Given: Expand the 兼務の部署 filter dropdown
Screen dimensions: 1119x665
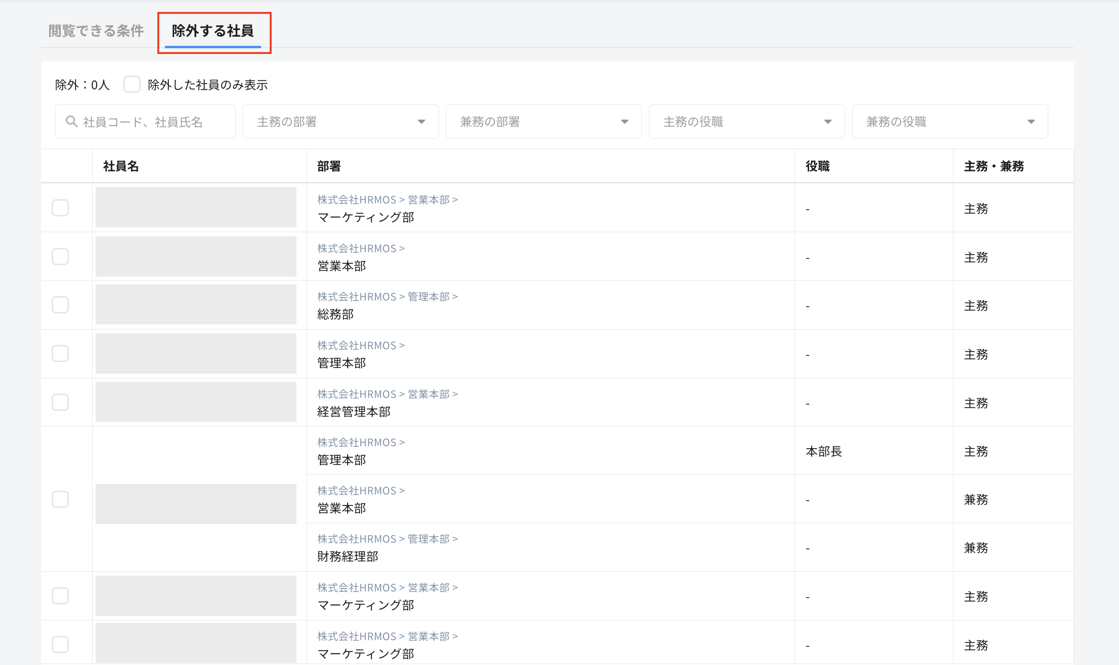Looking at the screenshot, I should click(x=543, y=122).
